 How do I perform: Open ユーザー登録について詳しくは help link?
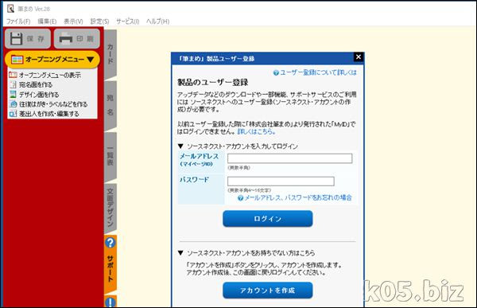click(x=315, y=72)
